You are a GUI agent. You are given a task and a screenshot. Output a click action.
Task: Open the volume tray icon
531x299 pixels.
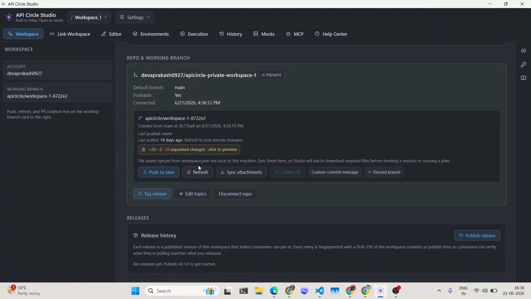click(x=485, y=291)
